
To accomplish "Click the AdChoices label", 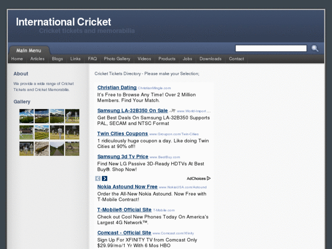I will click(x=196, y=179).
